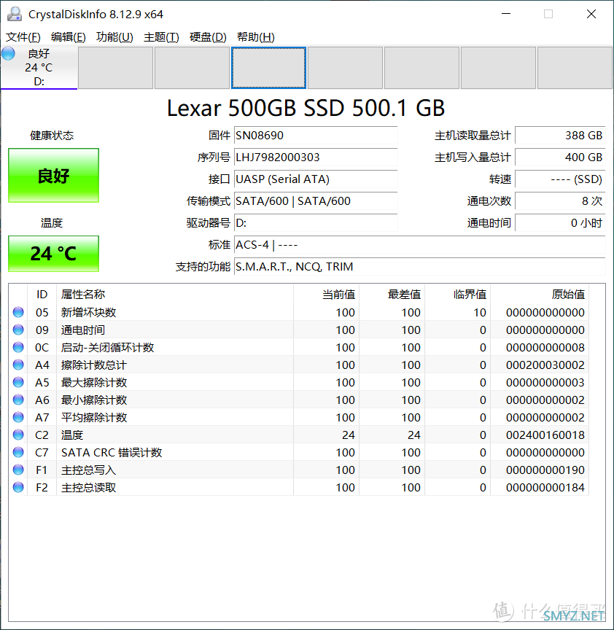Click status orb of A4 擦除计数总计

[x=18, y=365]
